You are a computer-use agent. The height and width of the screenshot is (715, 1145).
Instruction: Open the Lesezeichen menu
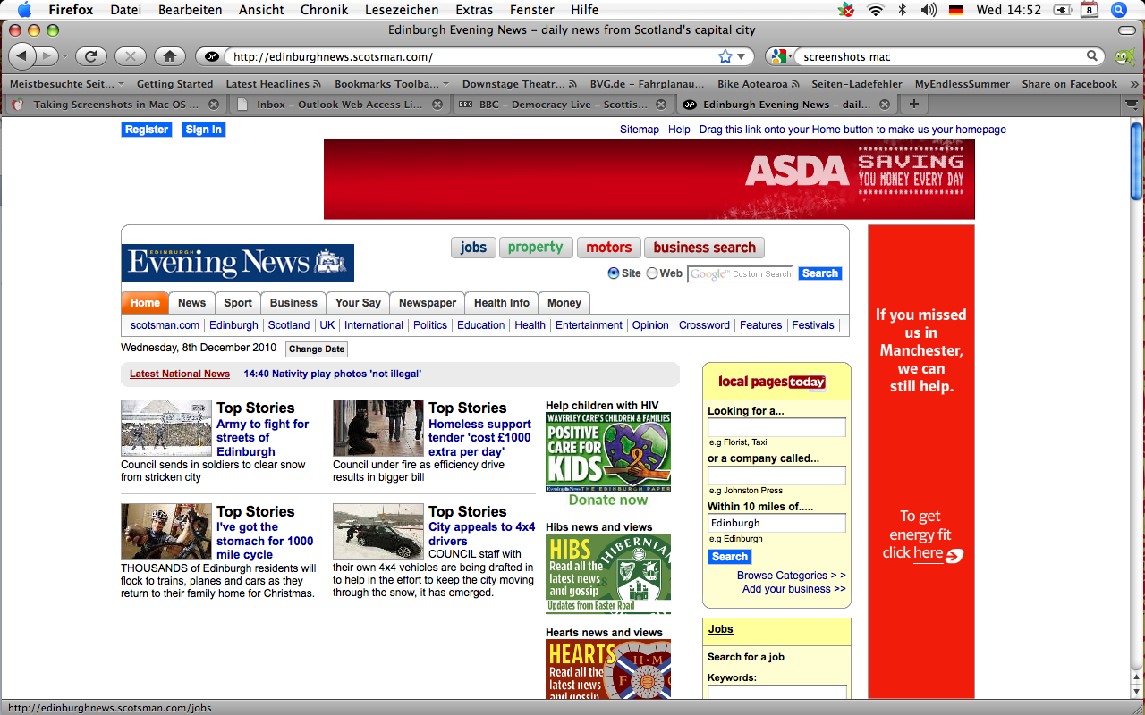(402, 10)
